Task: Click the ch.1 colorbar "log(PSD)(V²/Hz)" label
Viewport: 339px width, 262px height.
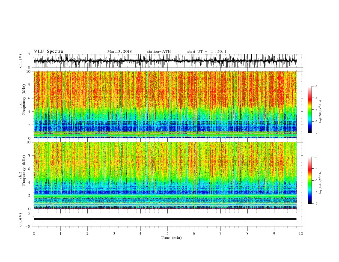Action: tap(321, 112)
